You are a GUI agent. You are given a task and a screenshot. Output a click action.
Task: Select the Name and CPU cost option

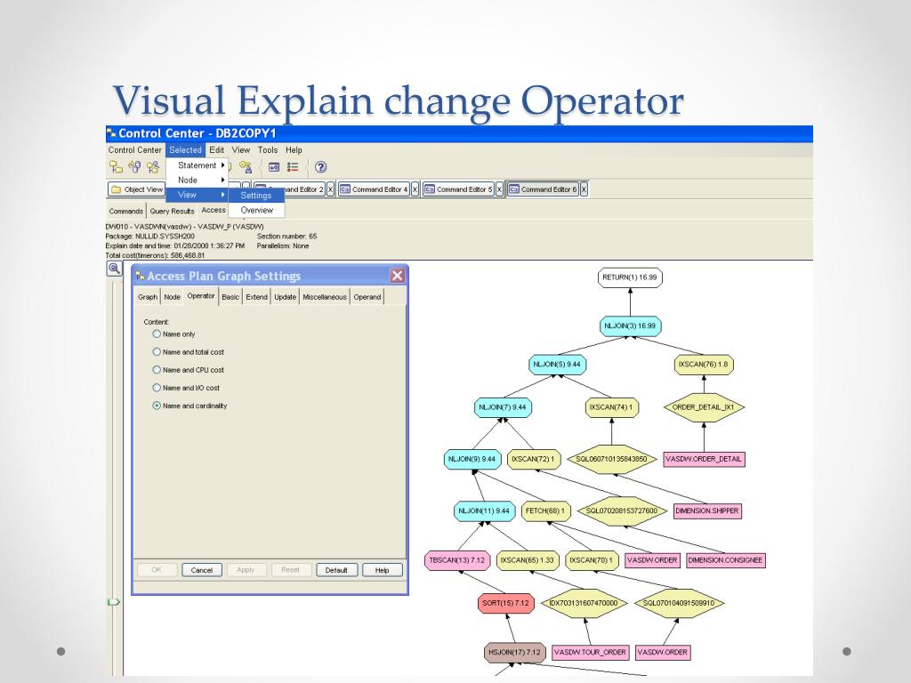157,370
